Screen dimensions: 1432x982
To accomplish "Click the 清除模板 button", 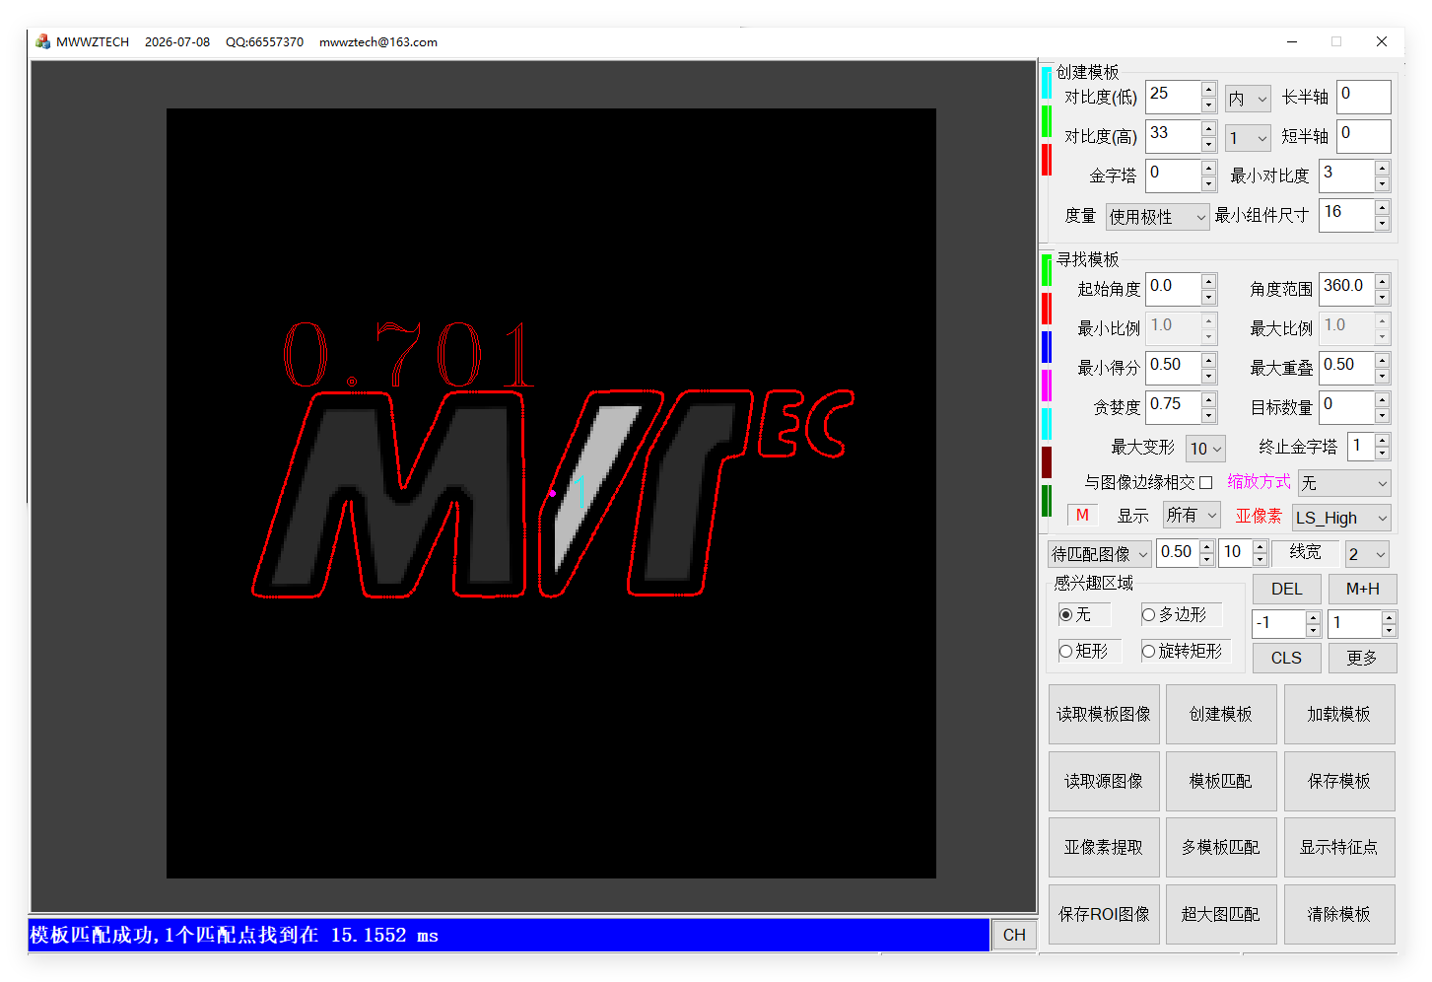I will click(1339, 914).
